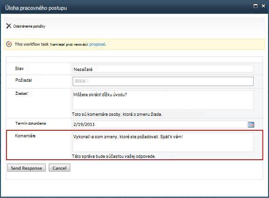Image resolution: width=269 pixels, height=198 pixels.
Task: Click the Cancel button
Action: click(59, 168)
